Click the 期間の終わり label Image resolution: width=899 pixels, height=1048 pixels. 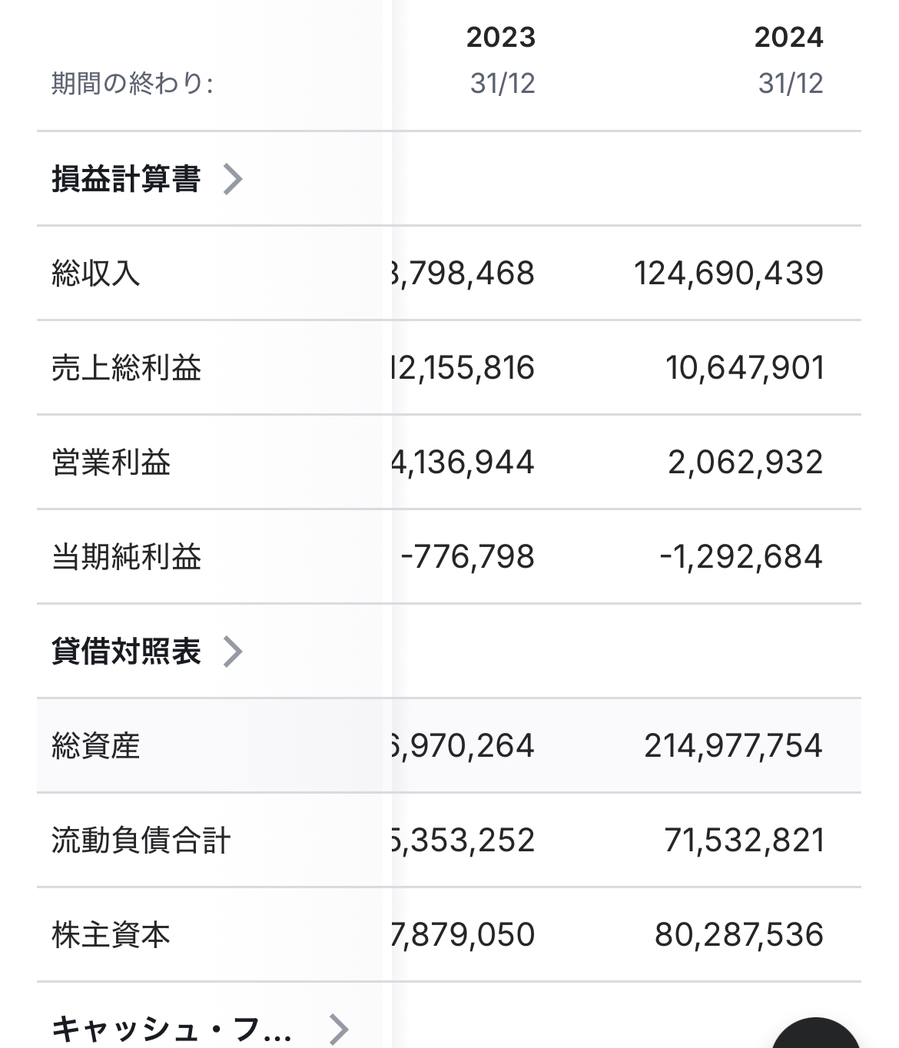coord(132,83)
